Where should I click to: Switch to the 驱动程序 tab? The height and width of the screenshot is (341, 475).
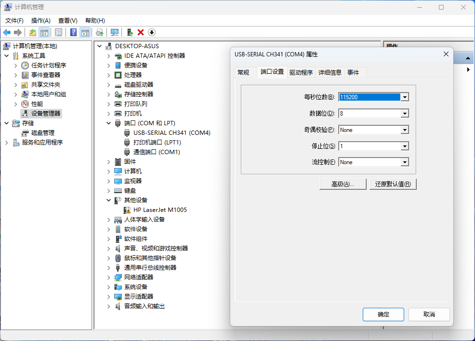301,73
